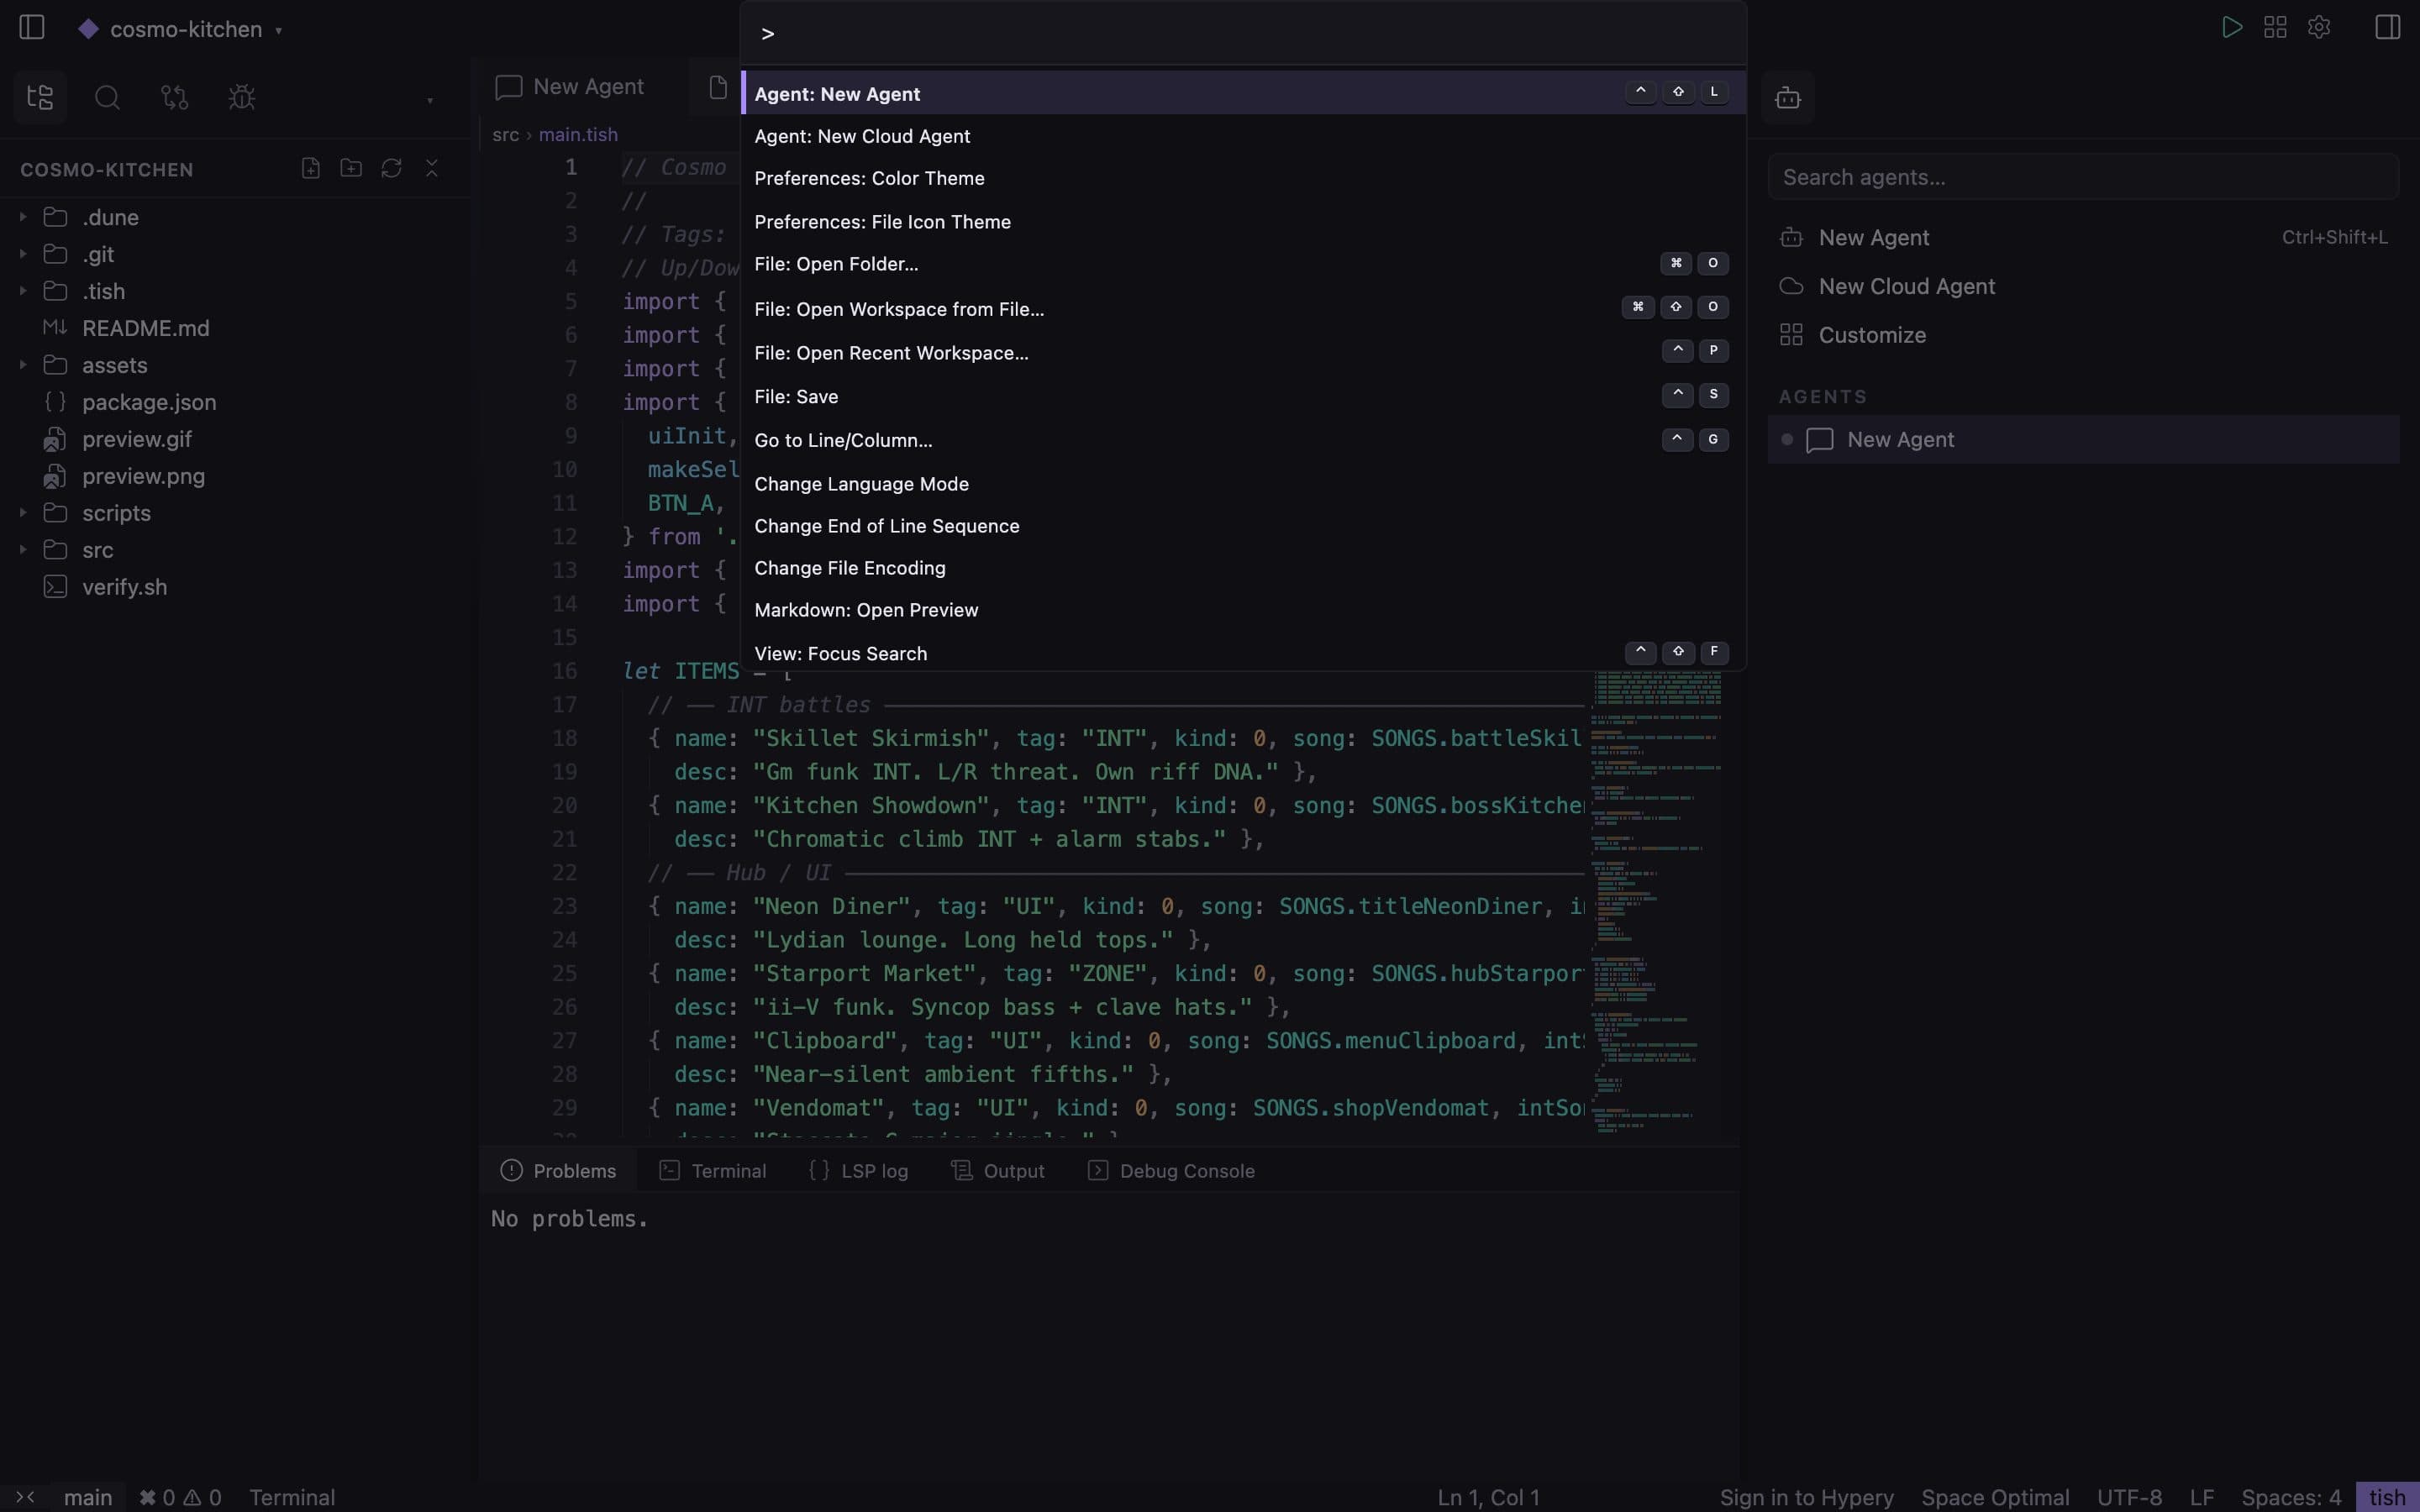Open README.md in the explorer
Image resolution: width=2420 pixels, height=1512 pixels.
coord(146,328)
